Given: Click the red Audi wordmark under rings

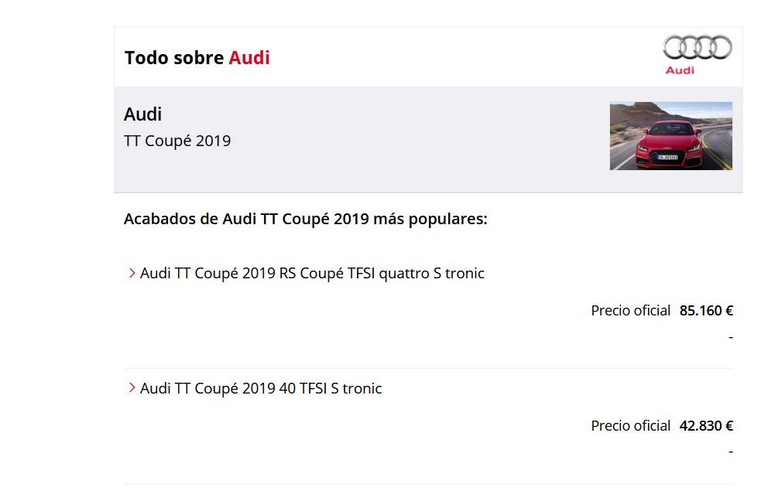Looking at the screenshot, I should tap(680, 70).
